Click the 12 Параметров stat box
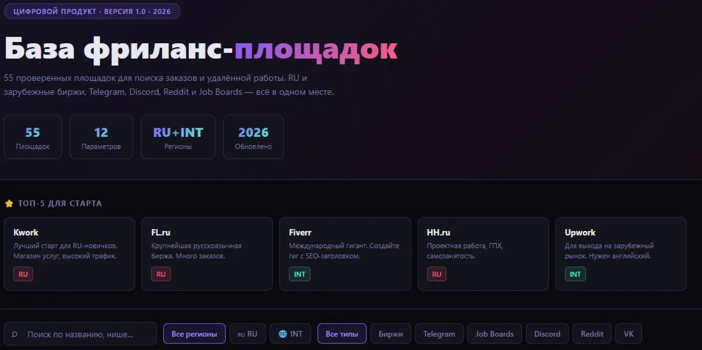Image resolution: width=702 pixels, height=350 pixels. coord(101,137)
